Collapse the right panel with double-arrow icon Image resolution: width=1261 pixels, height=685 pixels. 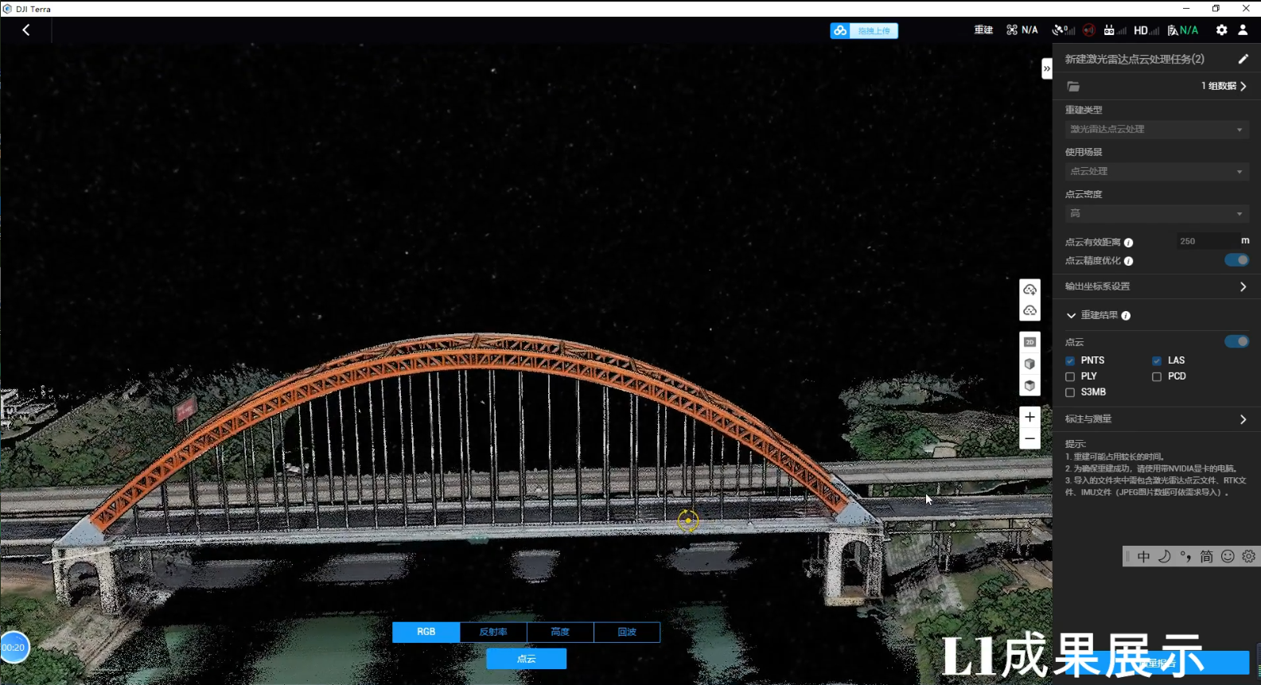point(1046,69)
